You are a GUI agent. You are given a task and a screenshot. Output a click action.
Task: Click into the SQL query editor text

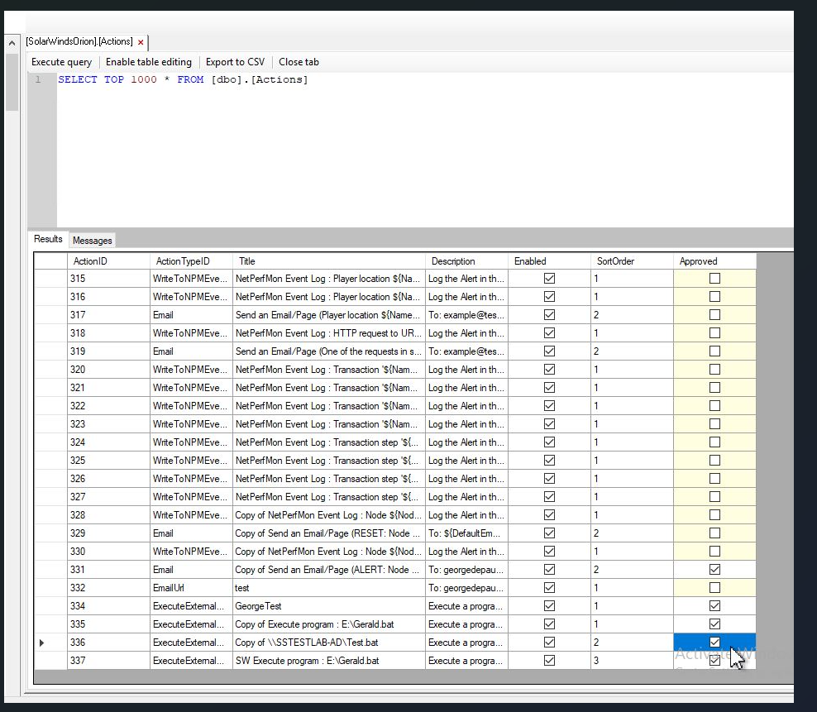tap(183, 80)
